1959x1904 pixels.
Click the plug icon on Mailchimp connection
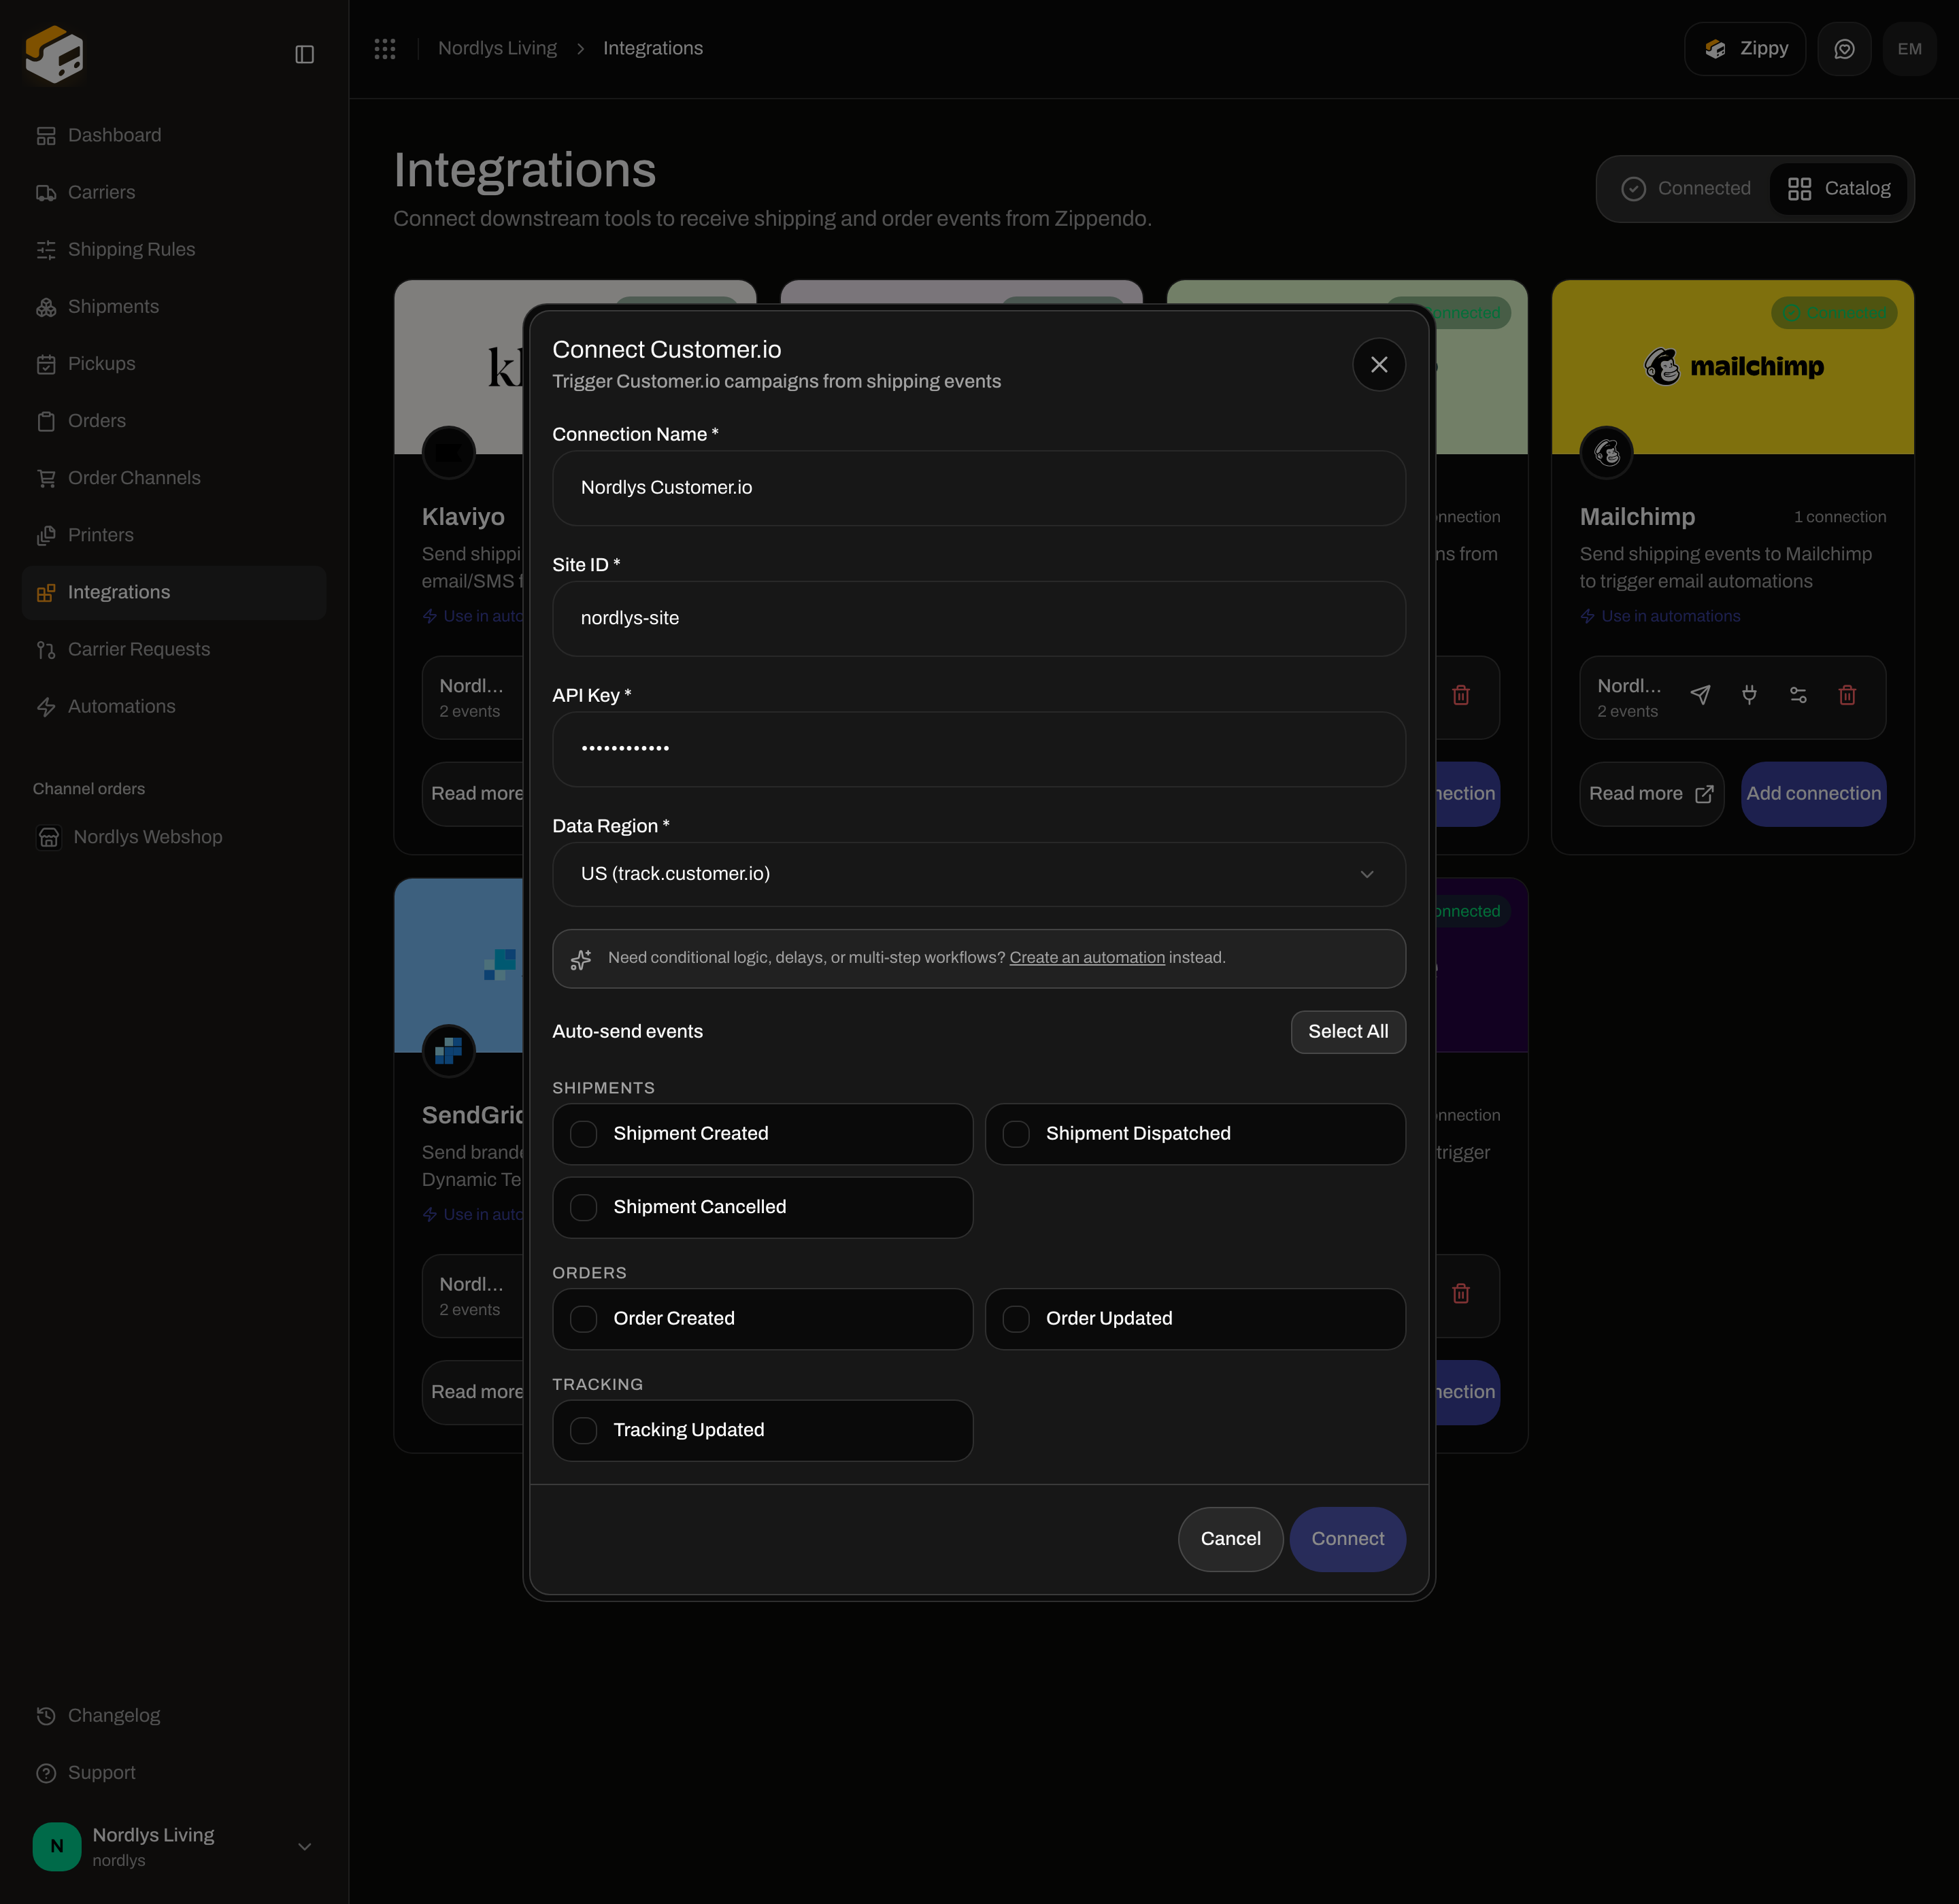point(1749,695)
